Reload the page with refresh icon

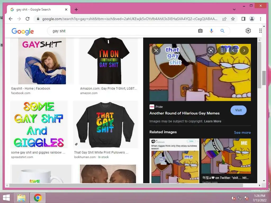coord(28,19)
